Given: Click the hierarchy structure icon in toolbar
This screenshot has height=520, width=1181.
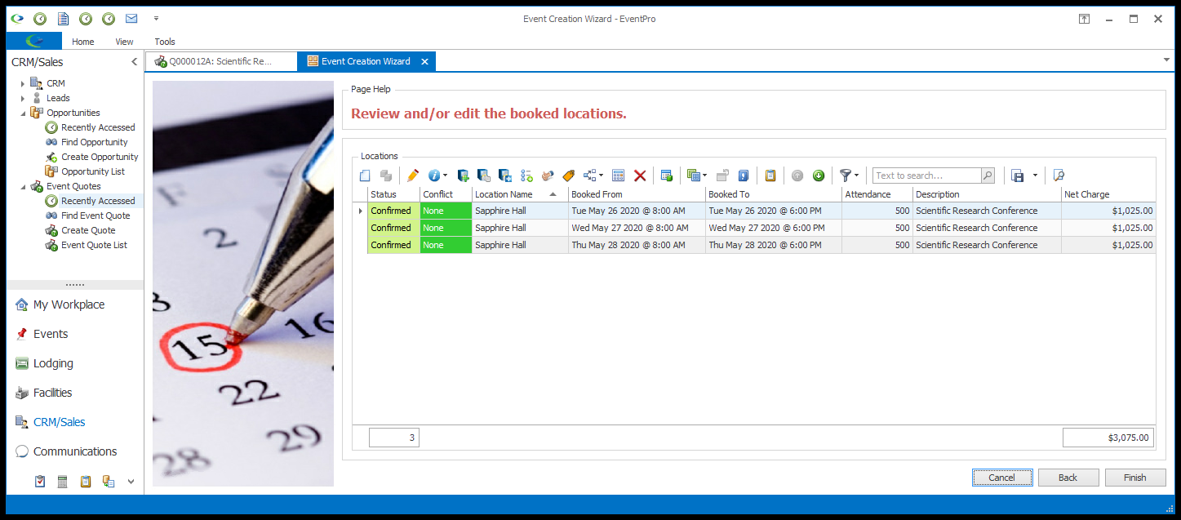Looking at the screenshot, I should 589,176.
